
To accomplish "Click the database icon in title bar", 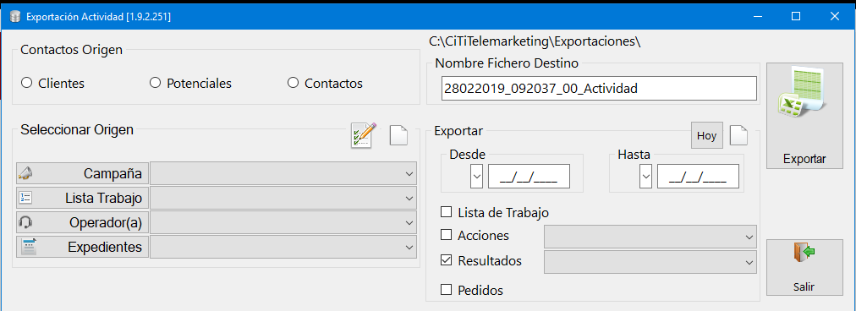I will (14, 17).
